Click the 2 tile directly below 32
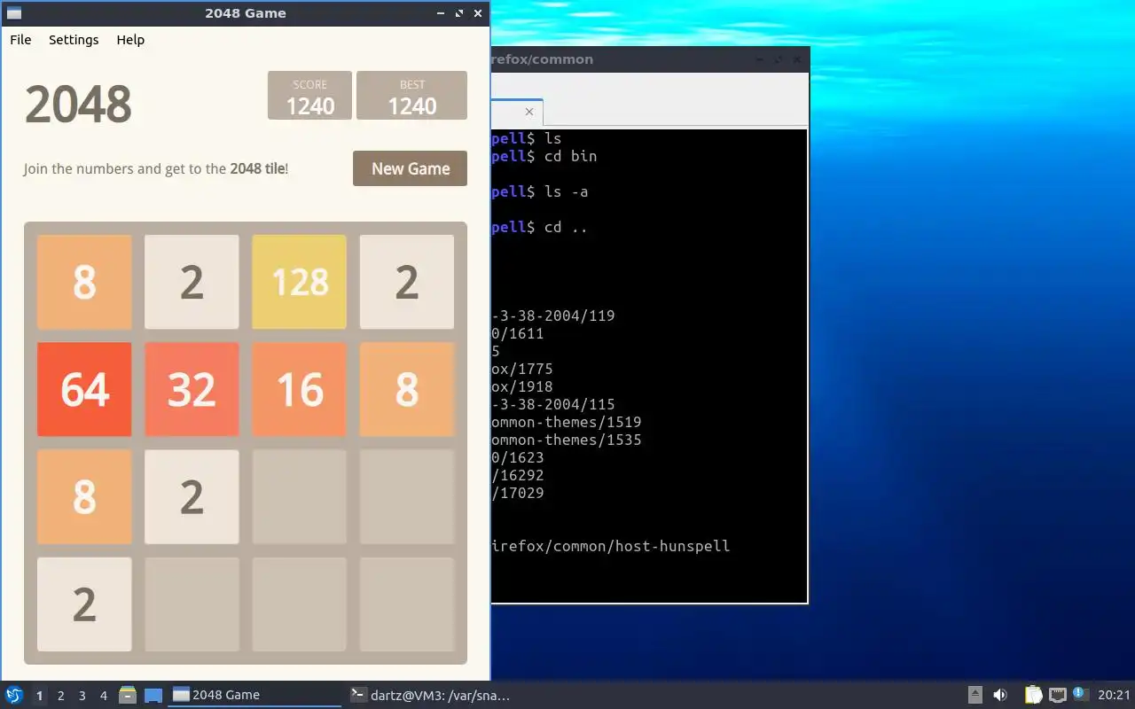This screenshot has height=709, width=1135. pyautogui.click(x=192, y=496)
